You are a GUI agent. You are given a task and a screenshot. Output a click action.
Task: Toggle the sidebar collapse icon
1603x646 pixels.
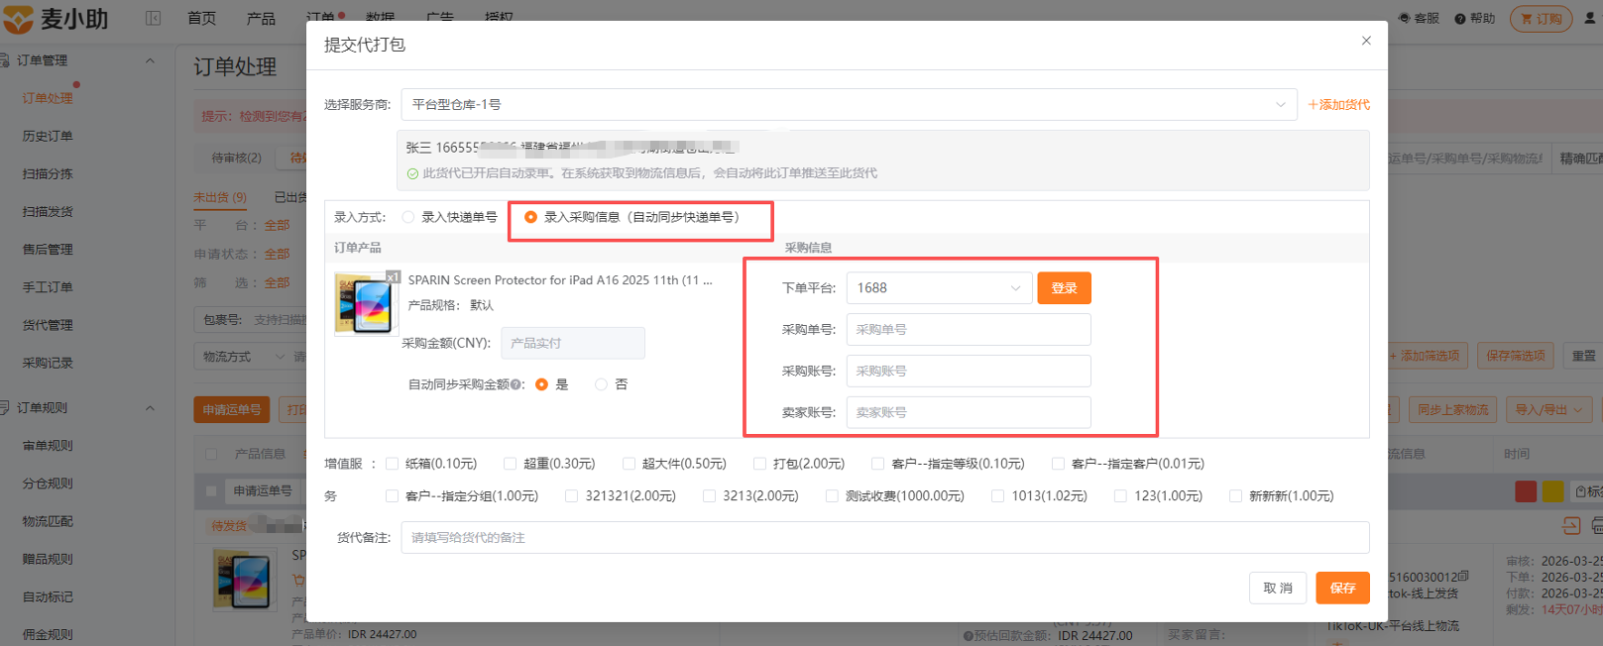[153, 18]
